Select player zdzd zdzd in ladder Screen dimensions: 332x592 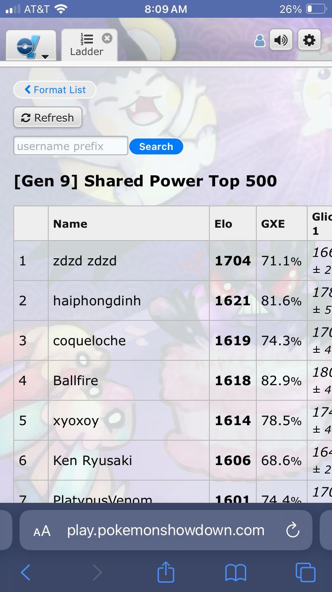[x=85, y=260]
